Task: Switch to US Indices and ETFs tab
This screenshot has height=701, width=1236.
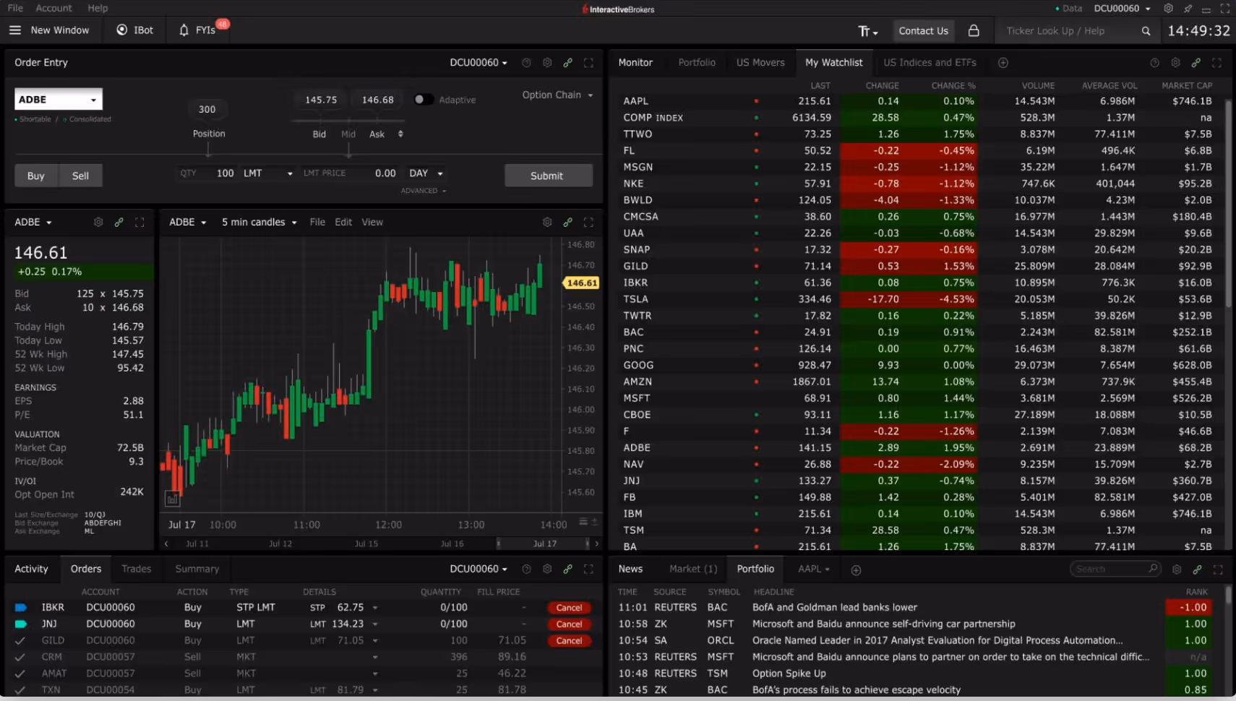Action: pyautogui.click(x=930, y=63)
